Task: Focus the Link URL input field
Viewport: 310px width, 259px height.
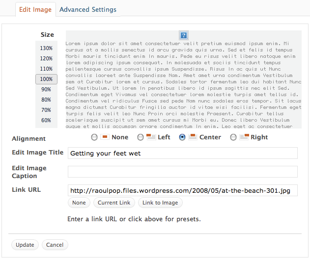Action: click(x=182, y=190)
